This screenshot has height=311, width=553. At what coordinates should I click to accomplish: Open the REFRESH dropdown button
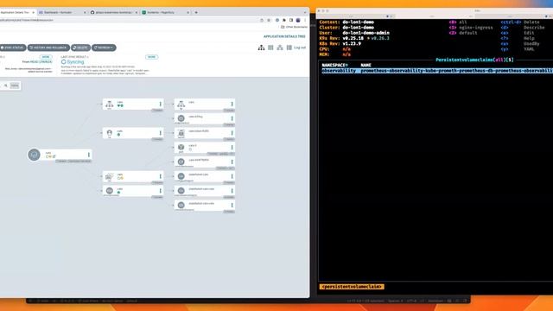(104, 48)
